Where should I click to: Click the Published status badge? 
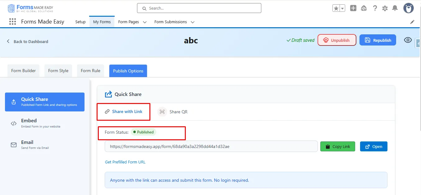pyautogui.click(x=143, y=132)
